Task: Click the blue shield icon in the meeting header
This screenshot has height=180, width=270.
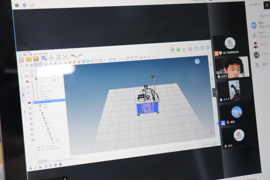Action: pos(24,5)
